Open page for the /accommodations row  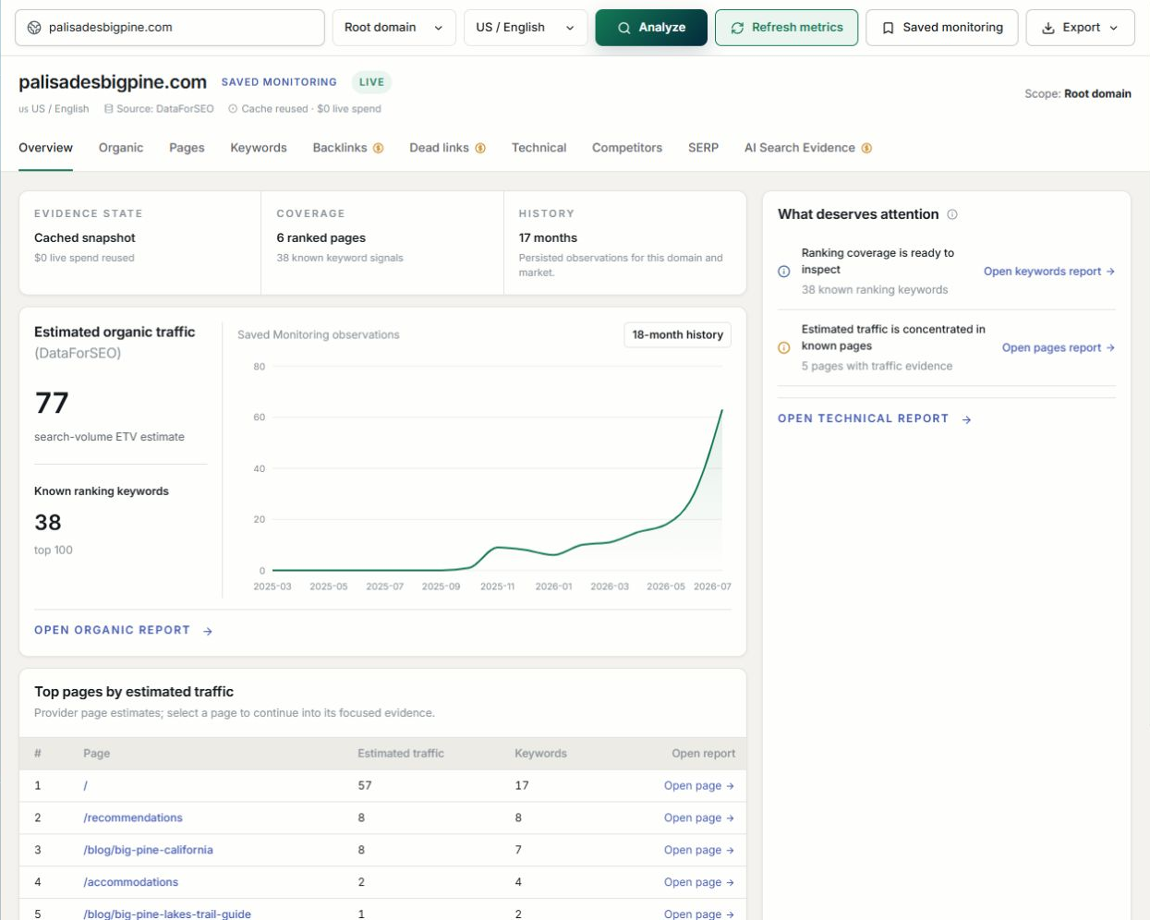click(x=698, y=883)
